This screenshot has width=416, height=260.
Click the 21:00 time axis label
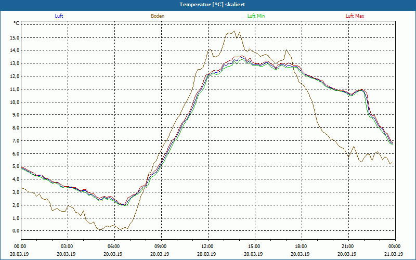tap(348, 246)
